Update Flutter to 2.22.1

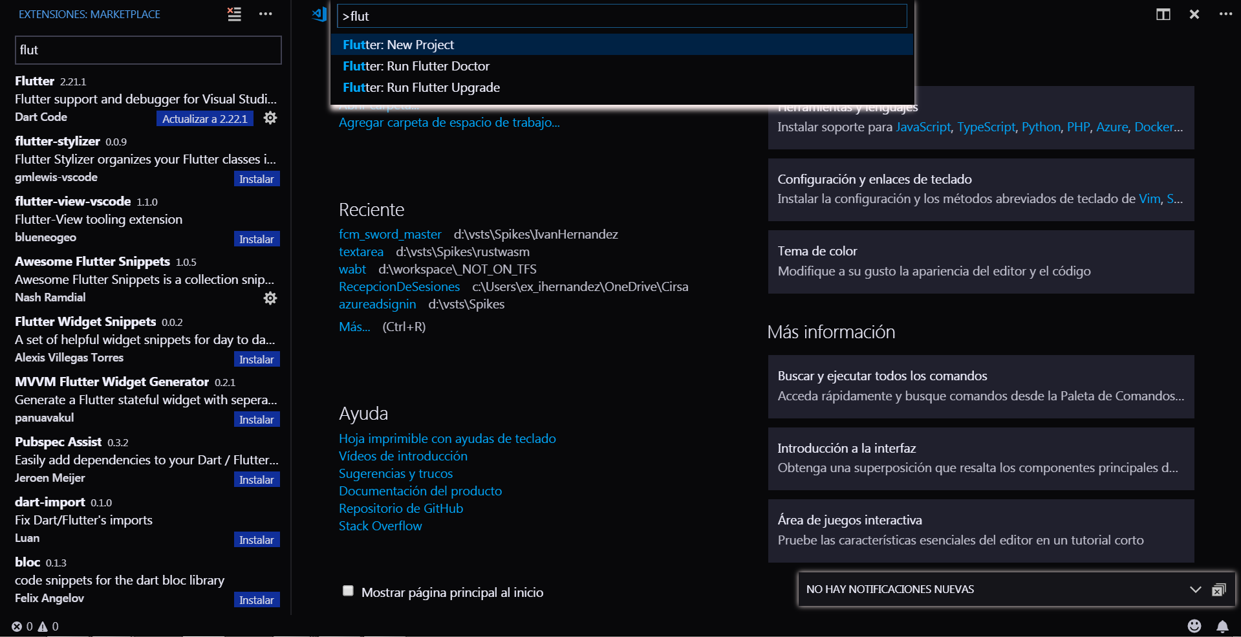coord(204,118)
